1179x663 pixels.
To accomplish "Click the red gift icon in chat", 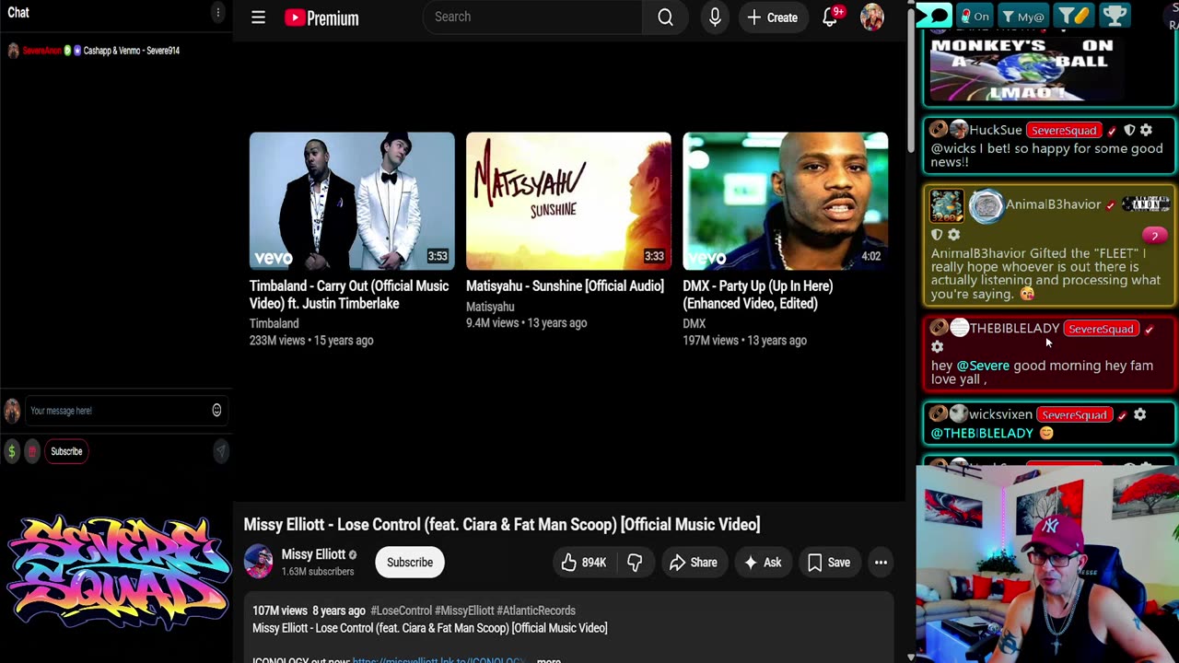I will (x=32, y=451).
